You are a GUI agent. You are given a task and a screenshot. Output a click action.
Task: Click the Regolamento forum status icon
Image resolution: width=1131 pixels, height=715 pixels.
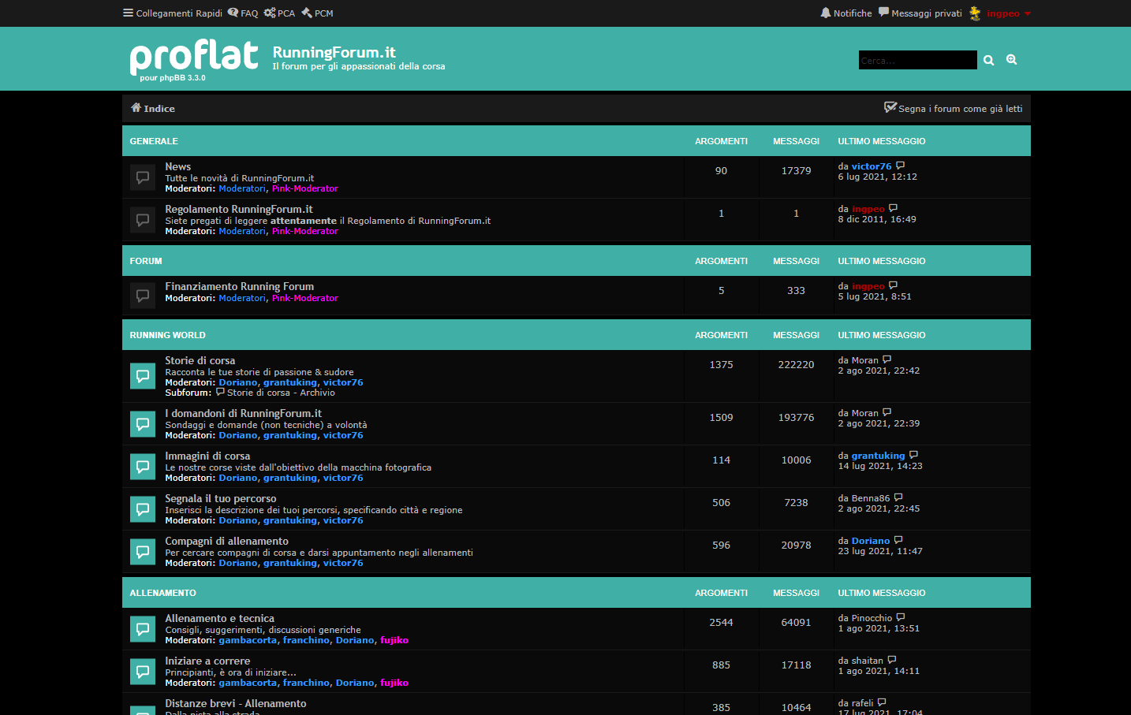(143, 220)
